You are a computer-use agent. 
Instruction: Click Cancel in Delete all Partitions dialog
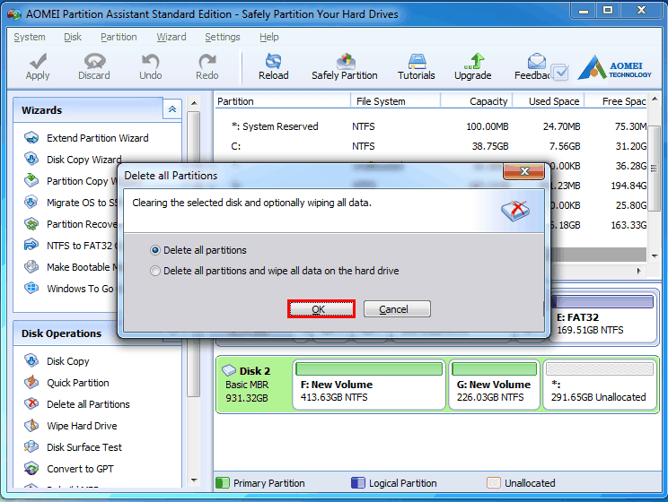(397, 309)
